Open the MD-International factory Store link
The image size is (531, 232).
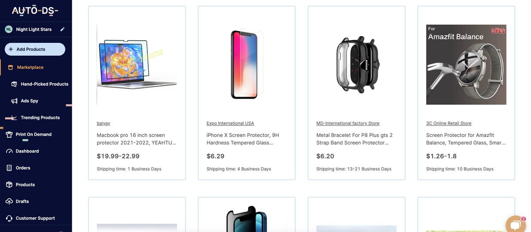click(x=348, y=123)
